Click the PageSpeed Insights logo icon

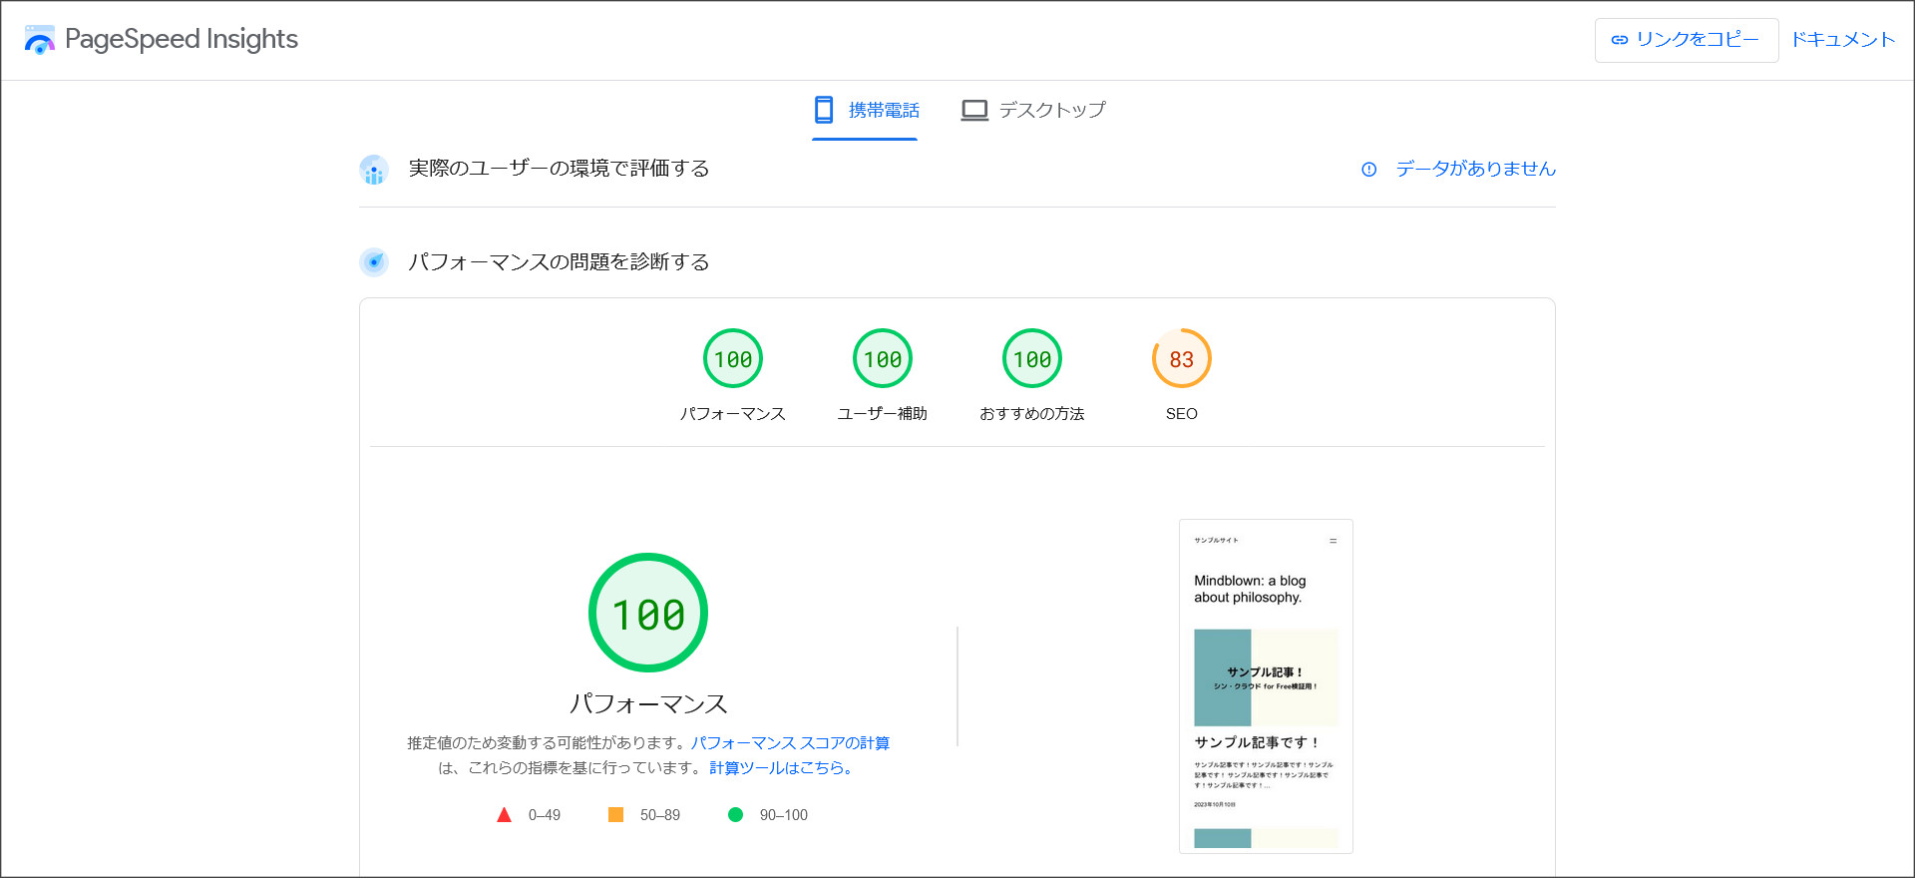click(x=40, y=40)
